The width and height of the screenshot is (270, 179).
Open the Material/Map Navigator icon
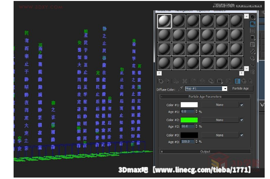pos(253,72)
